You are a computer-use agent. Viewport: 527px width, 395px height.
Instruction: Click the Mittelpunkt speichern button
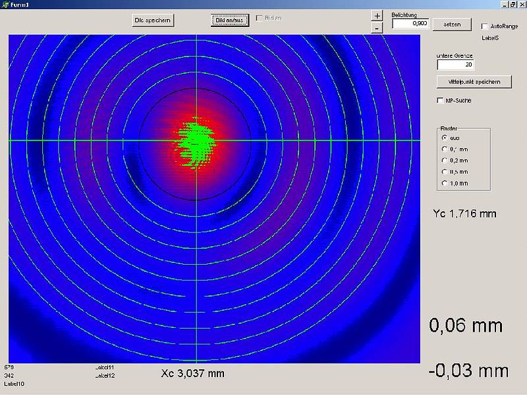[x=474, y=82]
